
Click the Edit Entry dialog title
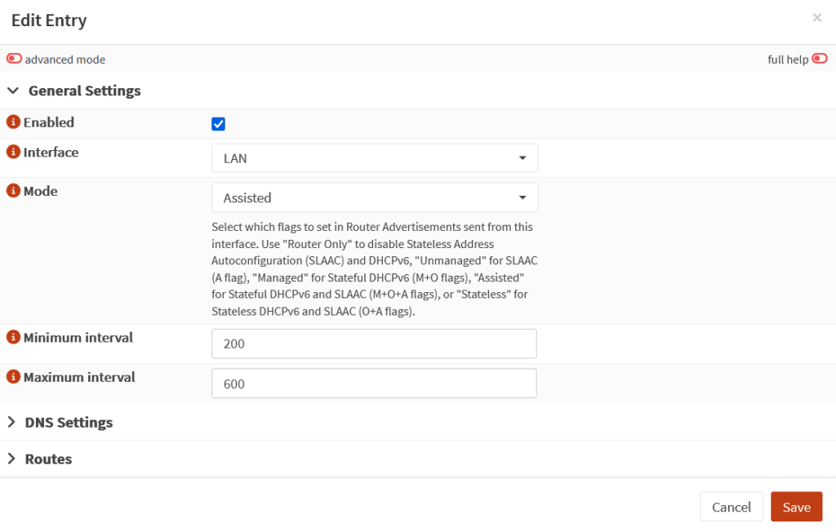point(49,21)
